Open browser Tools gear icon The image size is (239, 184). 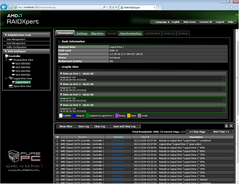tap(236, 7)
